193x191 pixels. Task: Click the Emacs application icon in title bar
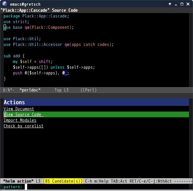tap(5, 4)
